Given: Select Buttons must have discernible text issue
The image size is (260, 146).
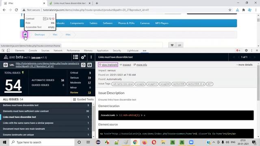Looking at the screenshot, I should pos(46,105).
